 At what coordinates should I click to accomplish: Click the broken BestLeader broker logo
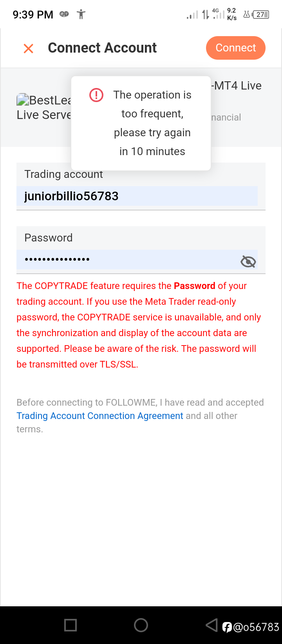[x=23, y=101]
